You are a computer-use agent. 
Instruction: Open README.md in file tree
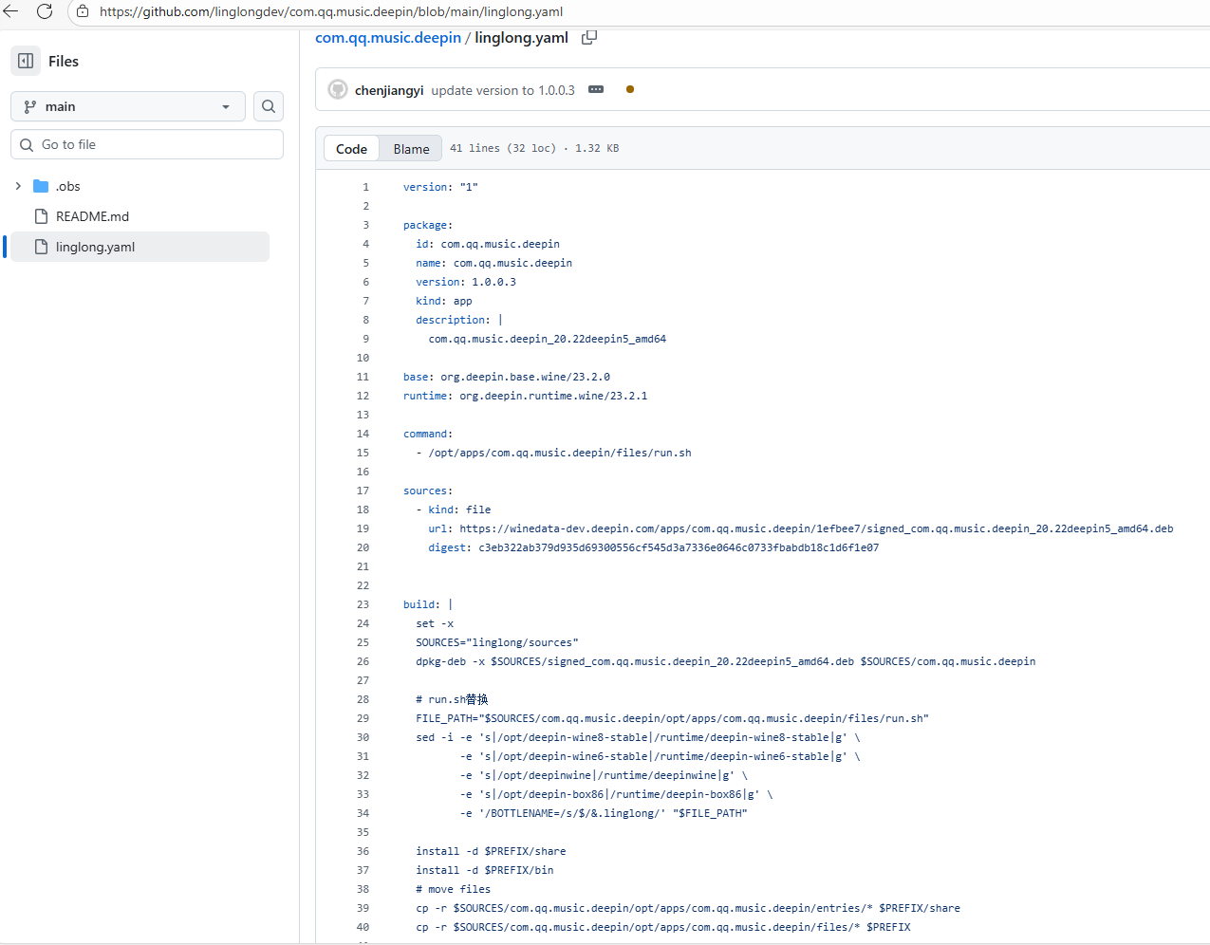tap(92, 216)
